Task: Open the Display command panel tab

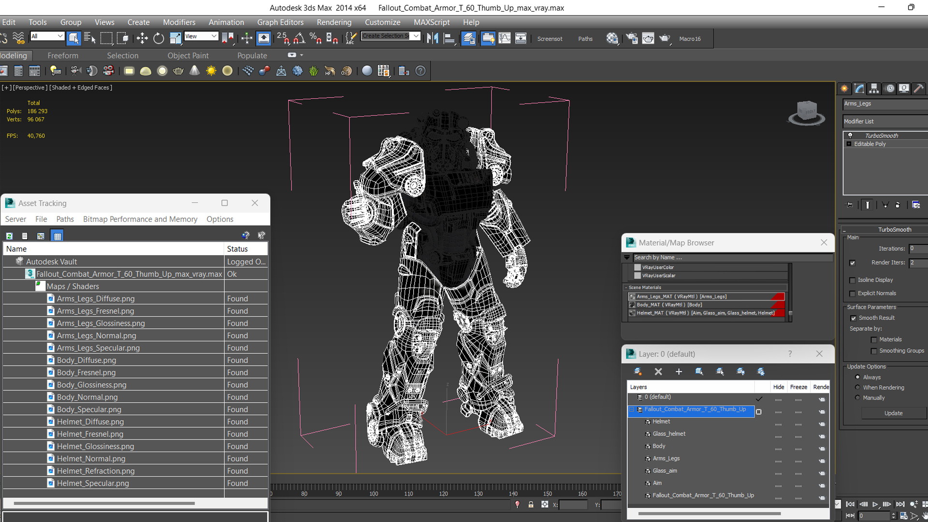Action: tap(904, 88)
